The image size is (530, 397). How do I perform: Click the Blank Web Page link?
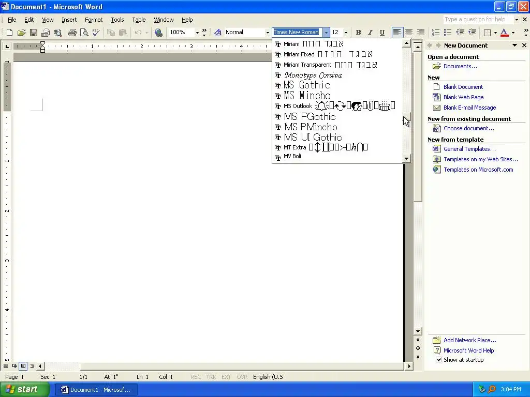(463, 97)
